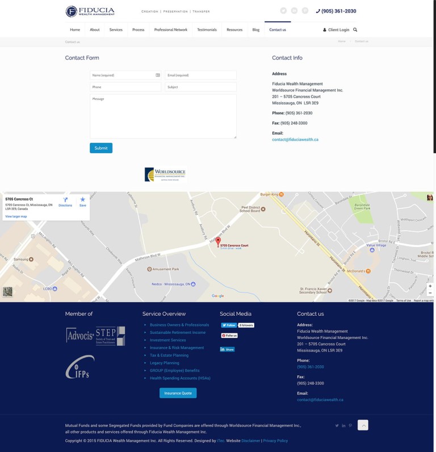Zoom out on the map with minus
Screen dimensions: 436x452
[x=430, y=293]
